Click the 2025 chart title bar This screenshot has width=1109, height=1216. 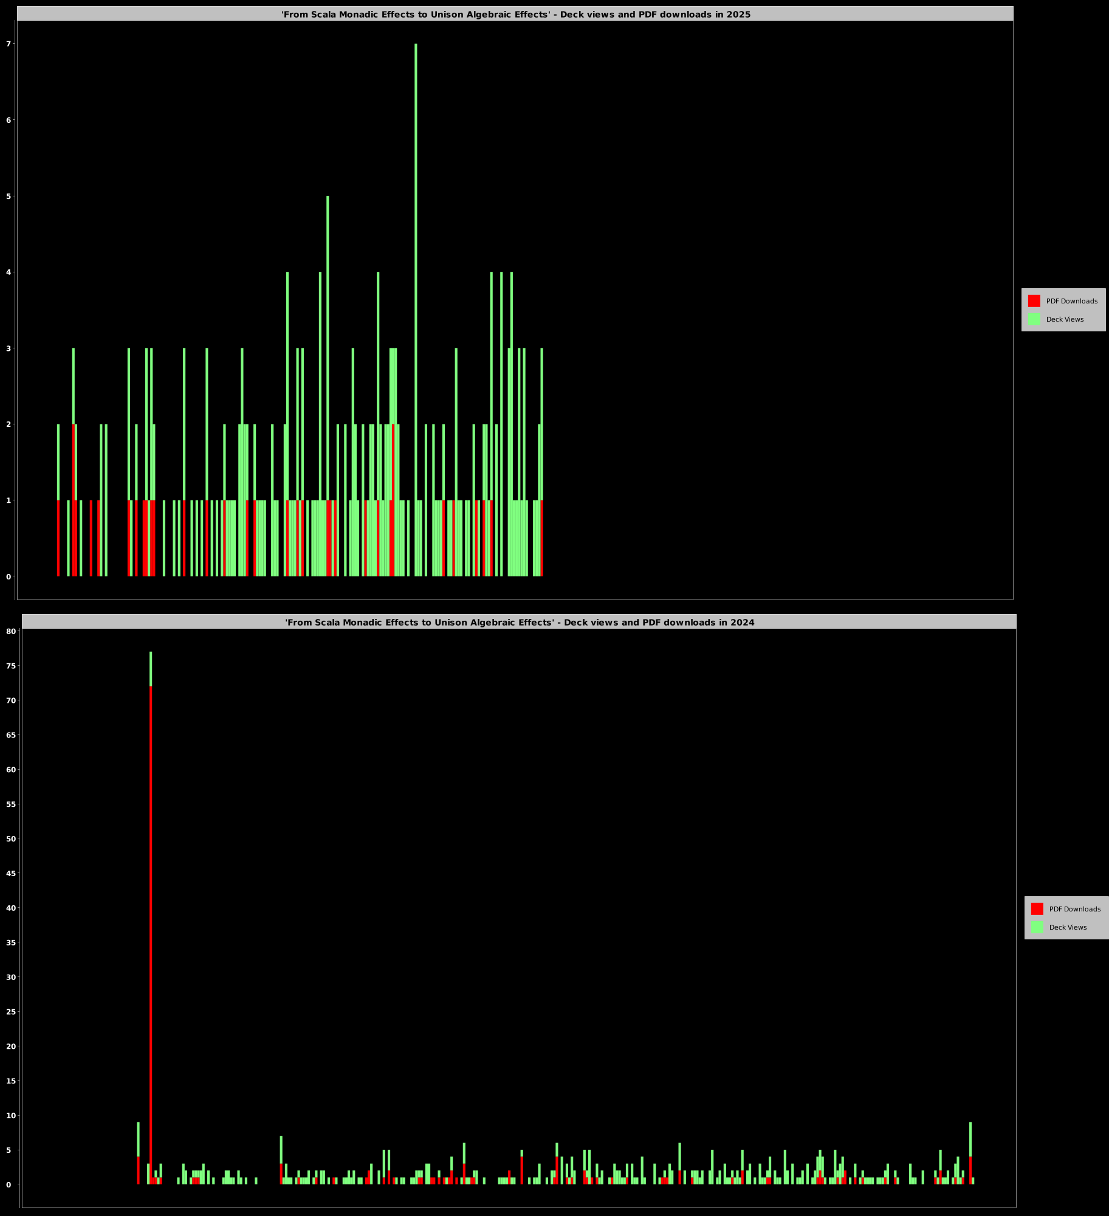pos(515,14)
